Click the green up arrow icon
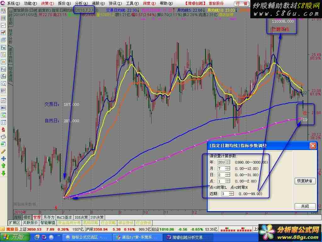322x242 pixels. pos(3,166)
